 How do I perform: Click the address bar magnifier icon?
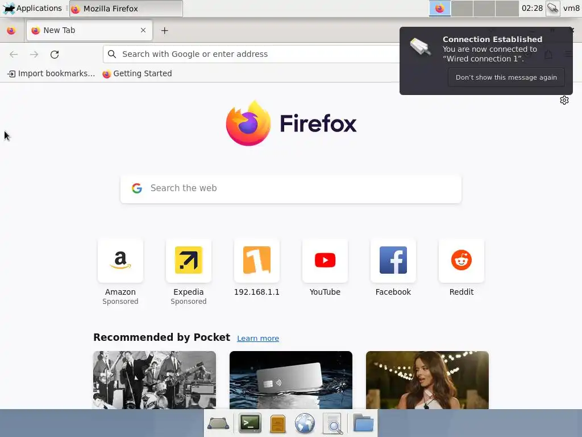pyautogui.click(x=112, y=54)
